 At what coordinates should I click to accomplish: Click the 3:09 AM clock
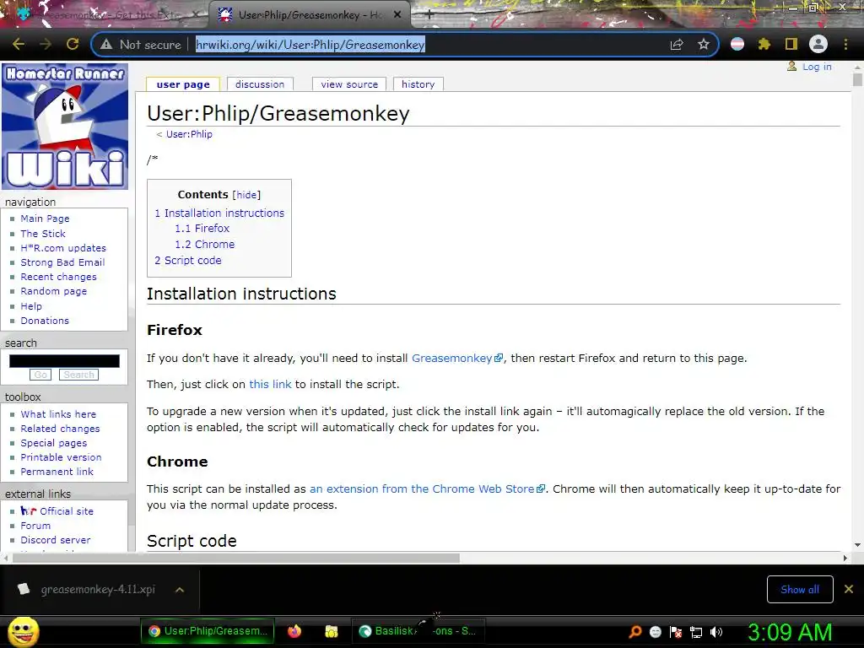[790, 632]
